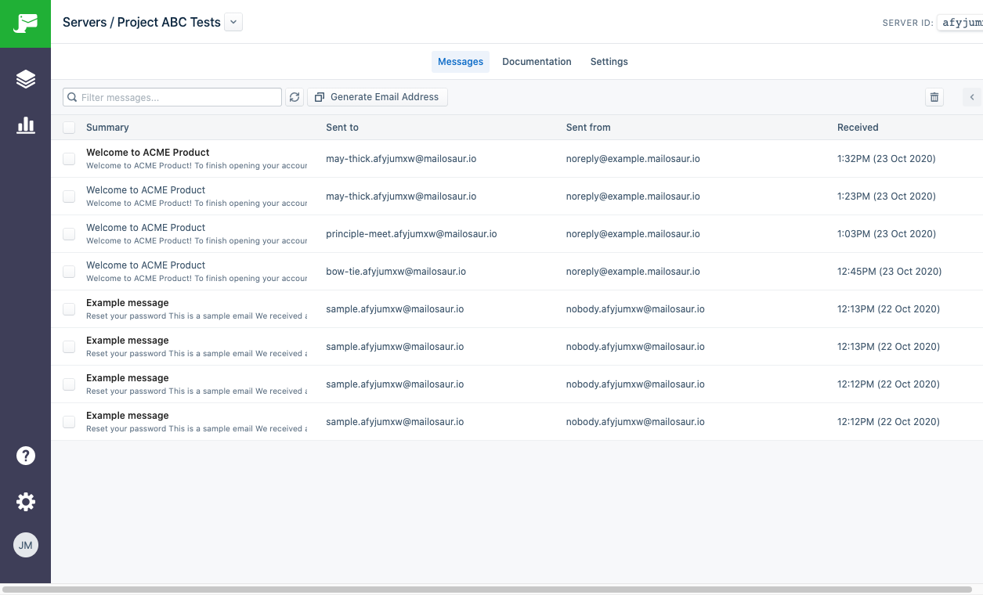
Task: Click the Summary column header
Action: coord(107,128)
